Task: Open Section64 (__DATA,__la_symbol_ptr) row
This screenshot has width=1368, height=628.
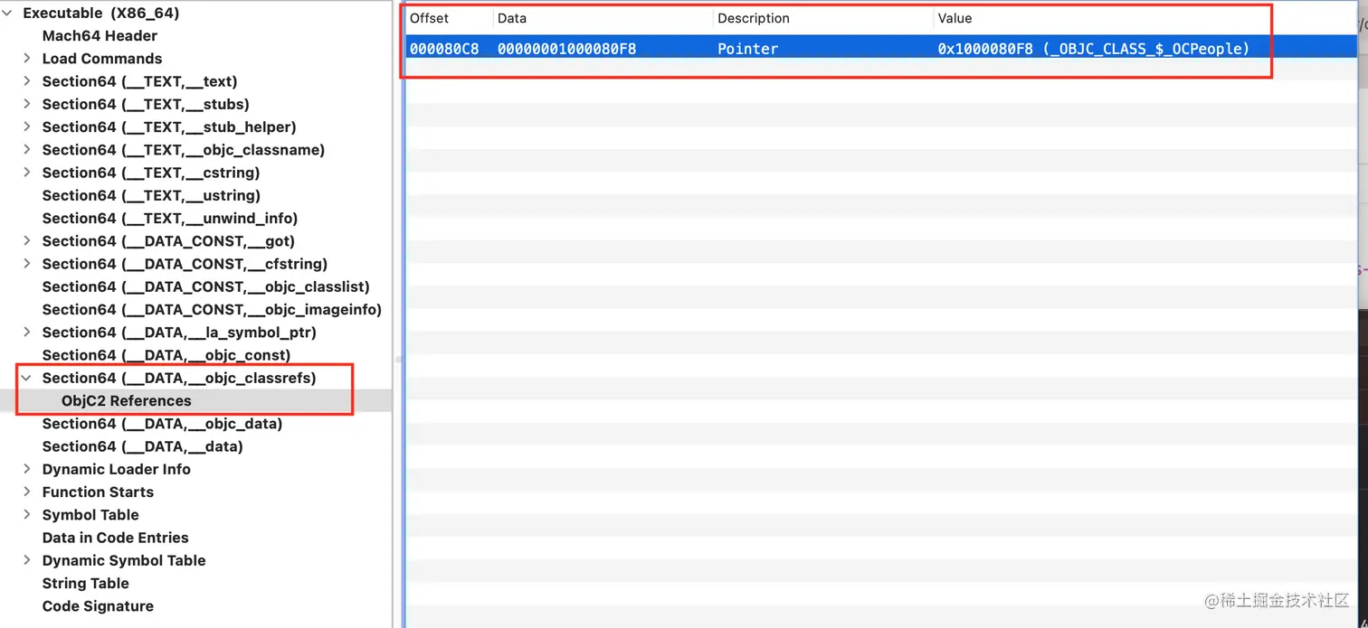Action: point(179,333)
